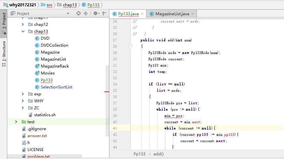The height and width of the screenshot is (159, 284).
Task: Hide the Project tool window
Action: pos(105,14)
